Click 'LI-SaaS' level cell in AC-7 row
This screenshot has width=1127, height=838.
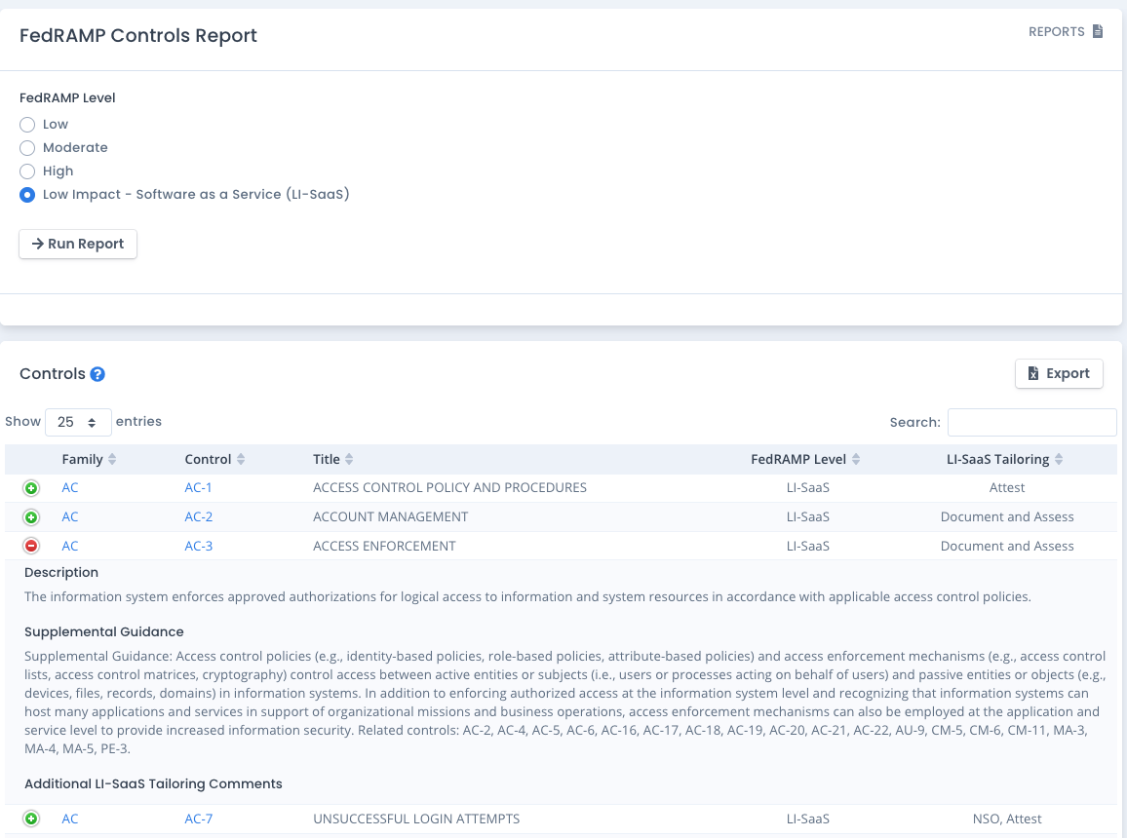(808, 819)
